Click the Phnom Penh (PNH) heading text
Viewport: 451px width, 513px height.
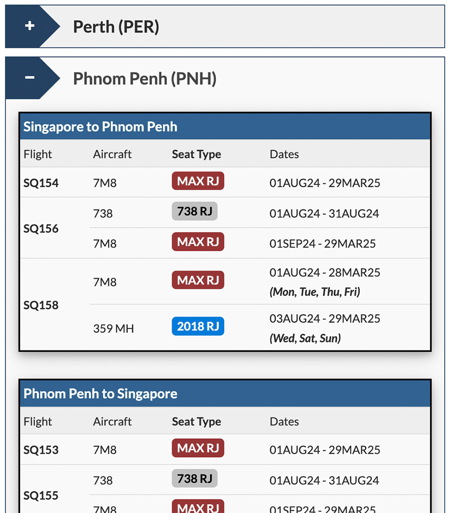(145, 79)
